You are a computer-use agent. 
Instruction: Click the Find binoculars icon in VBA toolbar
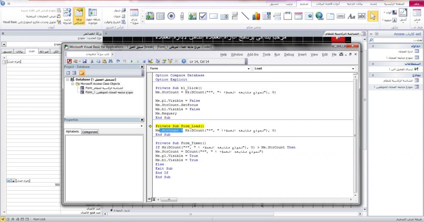pyautogui.click(x=110, y=61)
